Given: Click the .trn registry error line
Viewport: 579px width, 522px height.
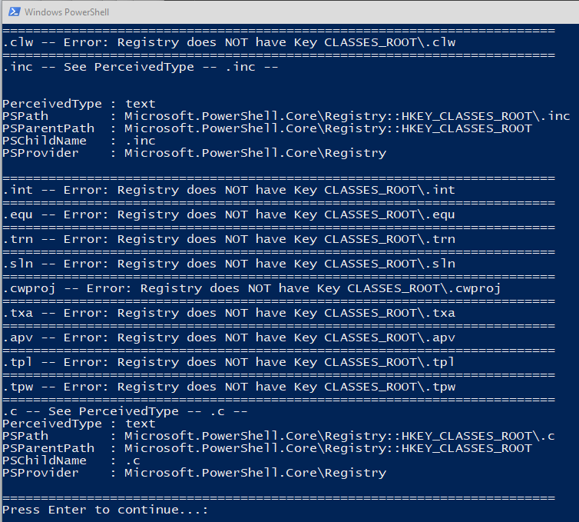Looking at the screenshot, I should 229,239.
